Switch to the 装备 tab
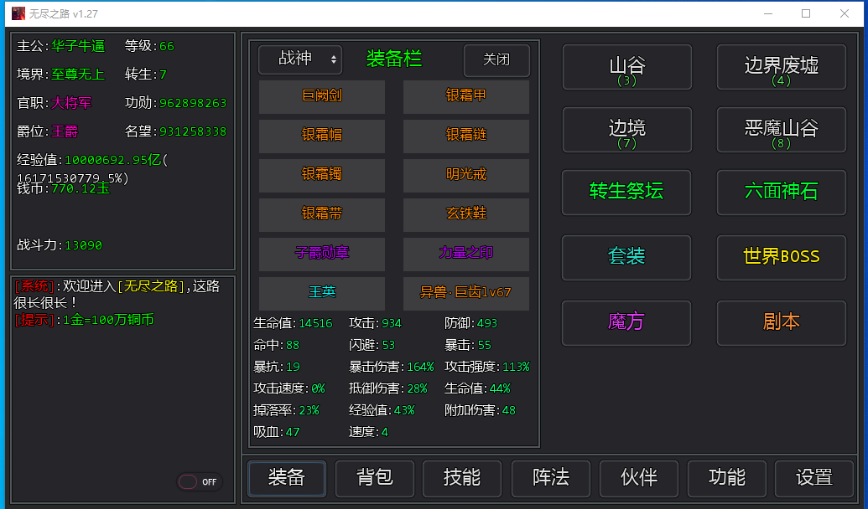Screen dimensions: 868x509 286,478
